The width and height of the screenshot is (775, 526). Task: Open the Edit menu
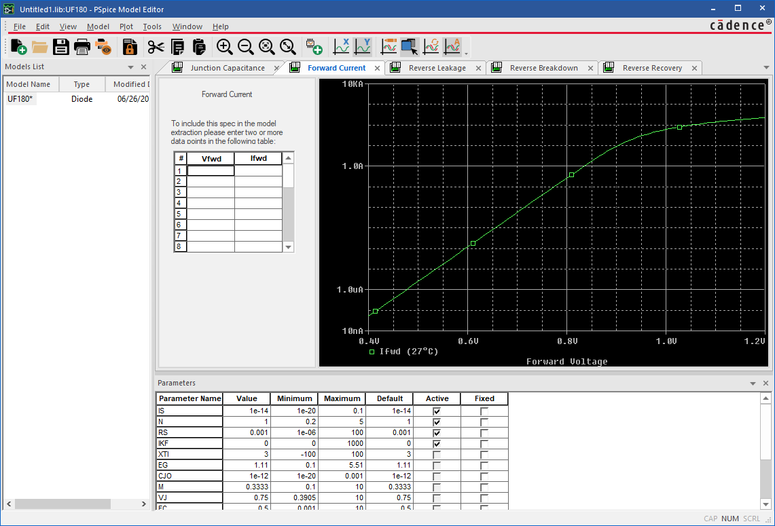43,26
